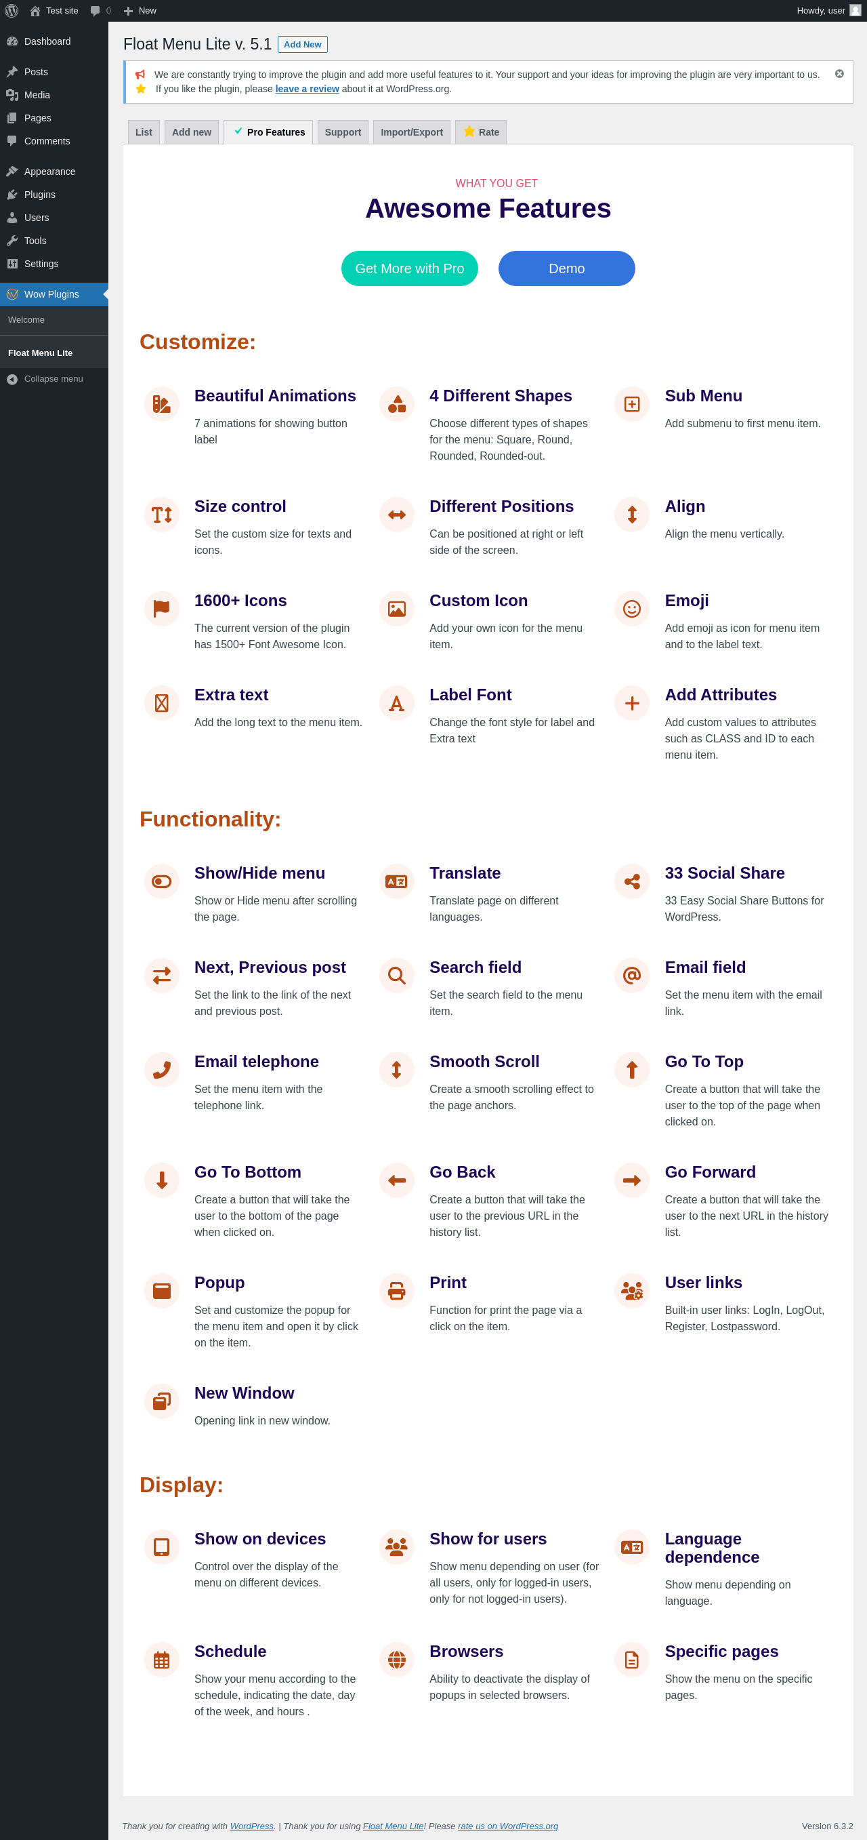Click the Search field magnifier icon
The height and width of the screenshot is (1840, 867).
click(x=397, y=976)
